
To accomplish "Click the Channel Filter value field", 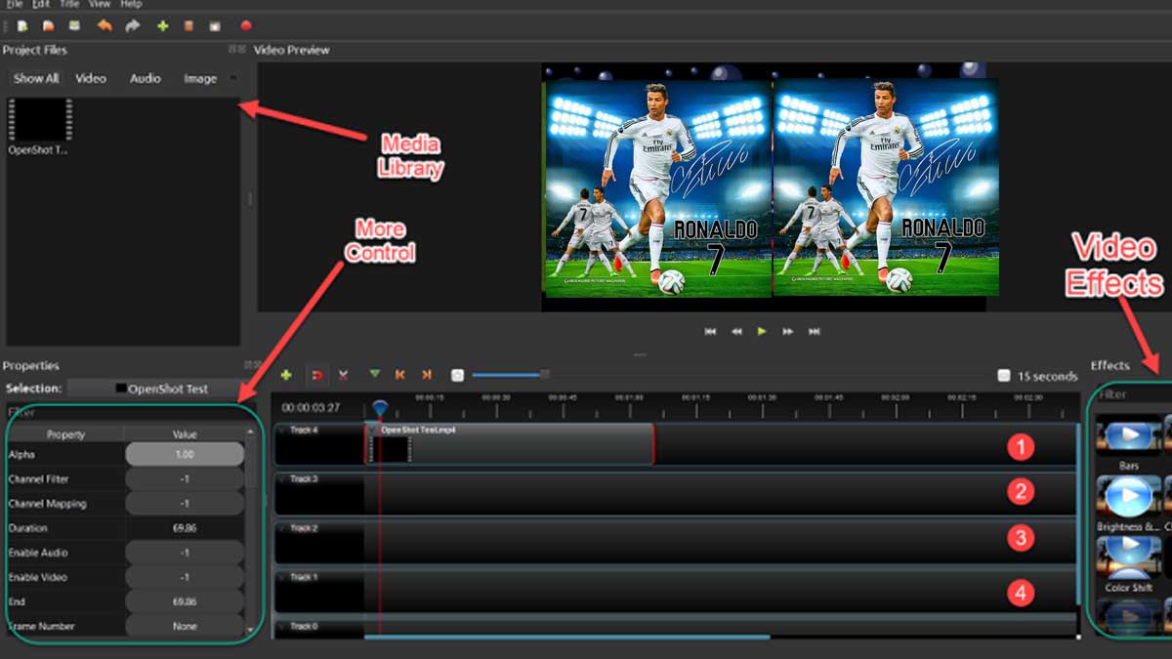I will (185, 479).
